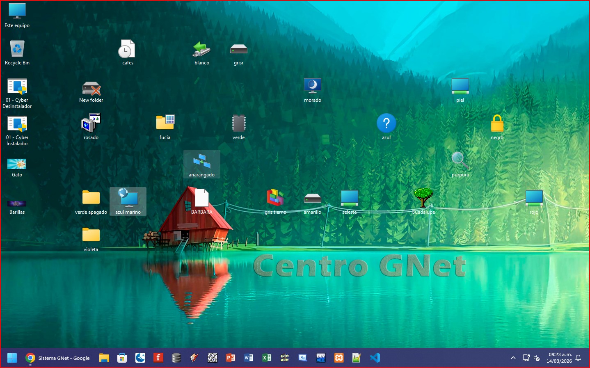
Task: Open File Explorer from taskbar
Action: (104, 358)
